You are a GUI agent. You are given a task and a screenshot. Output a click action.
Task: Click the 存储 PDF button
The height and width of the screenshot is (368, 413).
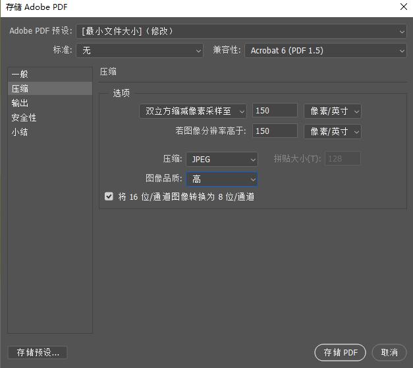pos(340,353)
